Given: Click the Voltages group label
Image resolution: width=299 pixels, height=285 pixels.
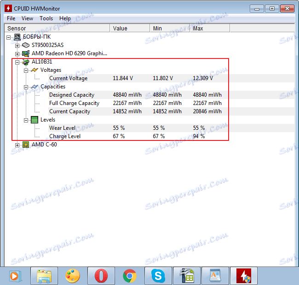Looking at the screenshot, I should click(51, 70).
